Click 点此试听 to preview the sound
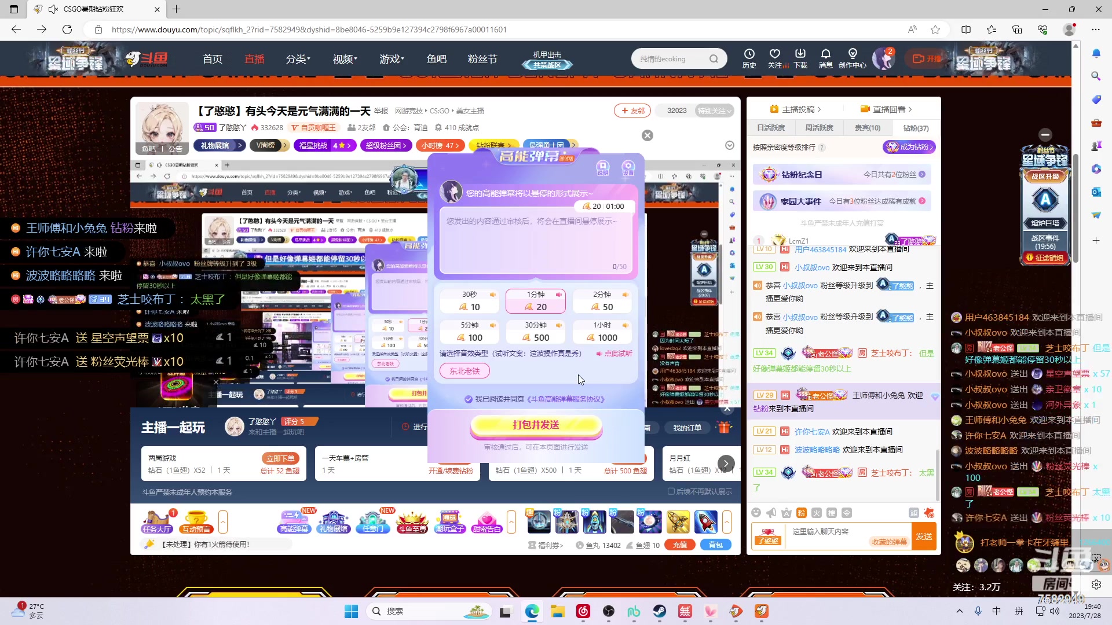Viewport: 1112px width, 625px height. [614, 354]
